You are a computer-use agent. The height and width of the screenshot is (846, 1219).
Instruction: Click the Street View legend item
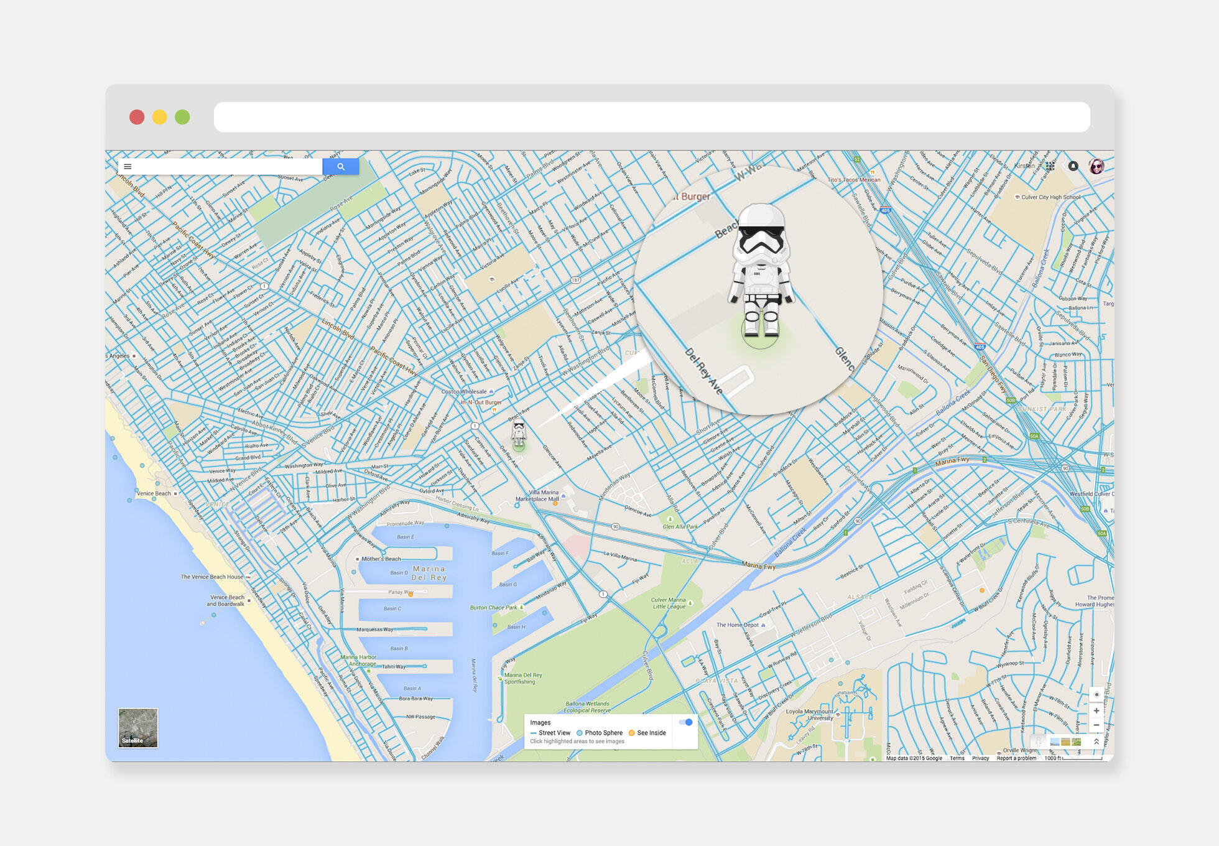[x=550, y=733]
